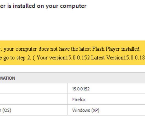Click the "go to step 2" text
Screen dimensions: 145x121
point(17,58)
